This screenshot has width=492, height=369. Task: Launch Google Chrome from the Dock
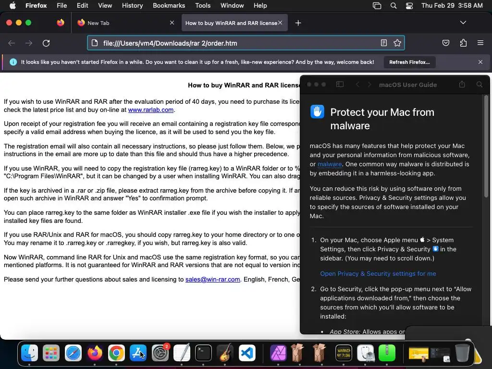click(x=116, y=353)
